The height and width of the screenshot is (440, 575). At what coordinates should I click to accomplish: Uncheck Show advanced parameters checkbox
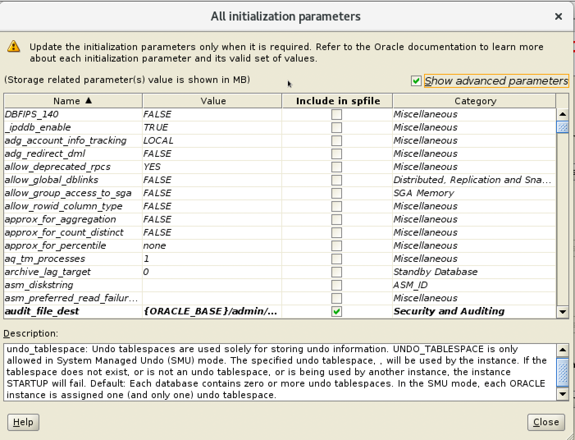coord(416,81)
